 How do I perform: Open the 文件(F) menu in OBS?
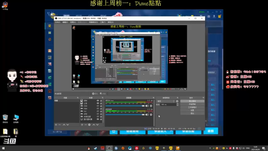(57, 22)
